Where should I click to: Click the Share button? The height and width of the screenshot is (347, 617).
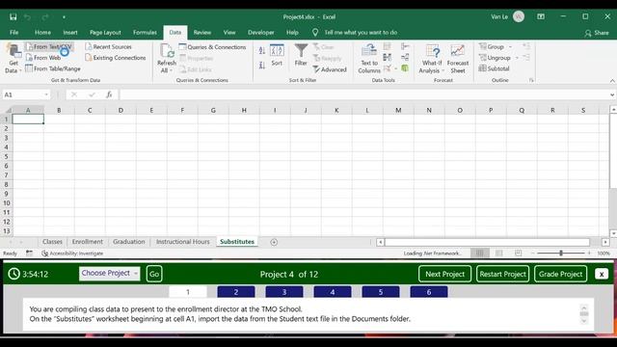point(597,33)
